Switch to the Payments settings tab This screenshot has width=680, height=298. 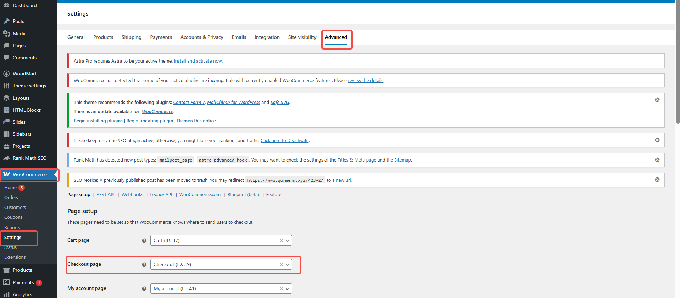(x=161, y=37)
